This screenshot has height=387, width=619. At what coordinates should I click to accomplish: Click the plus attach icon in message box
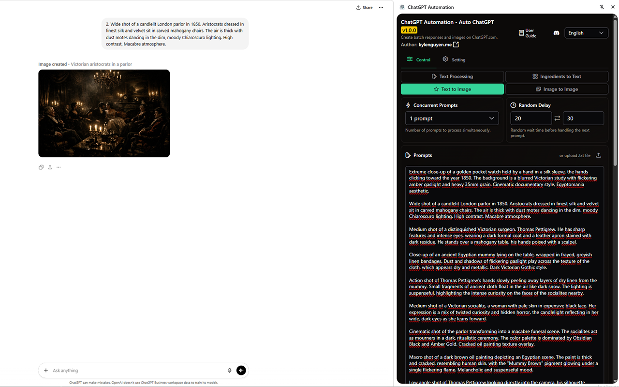click(46, 371)
